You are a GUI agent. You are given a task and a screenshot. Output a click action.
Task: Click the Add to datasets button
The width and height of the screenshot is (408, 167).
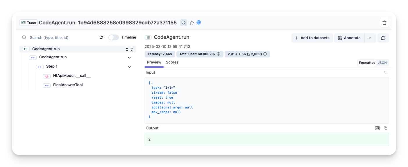tap(312, 38)
